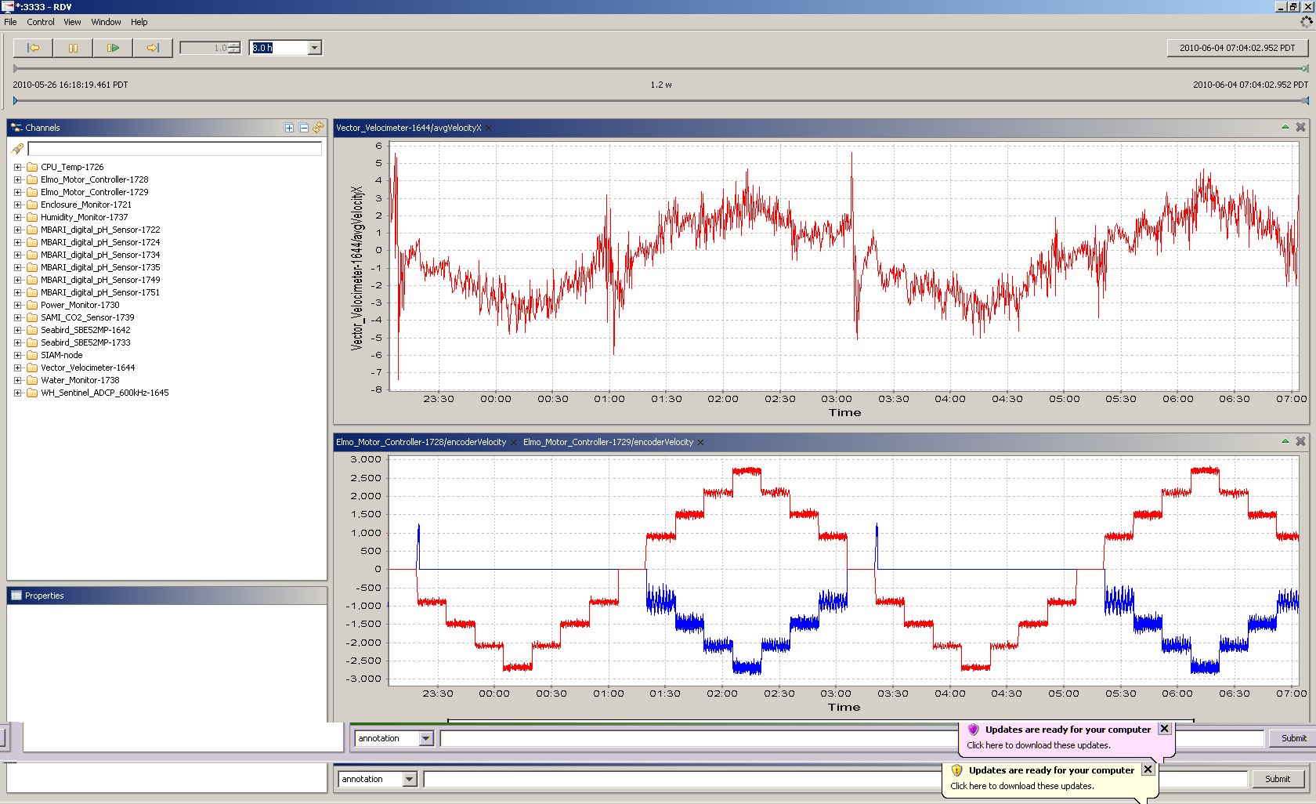
Task: Click the playback rate spinner field
Action: [204, 48]
